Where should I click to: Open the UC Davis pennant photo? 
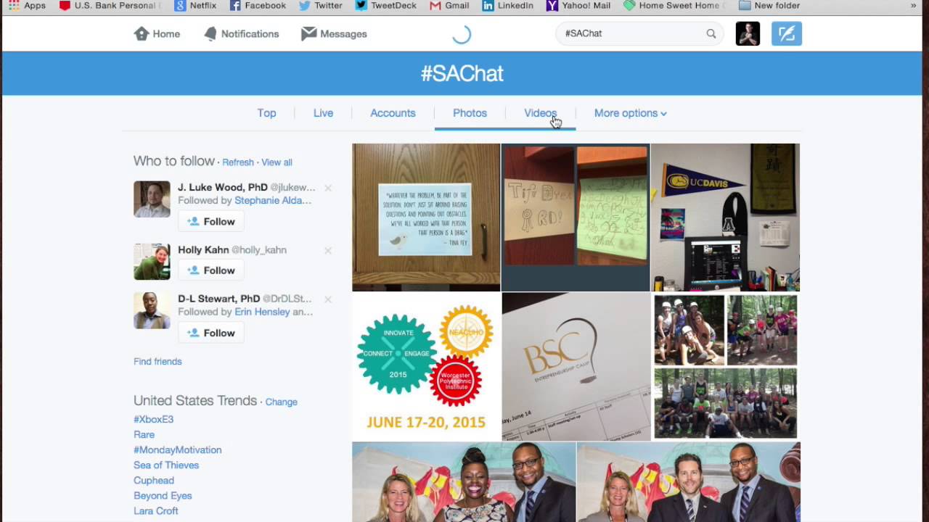click(725, 217)
